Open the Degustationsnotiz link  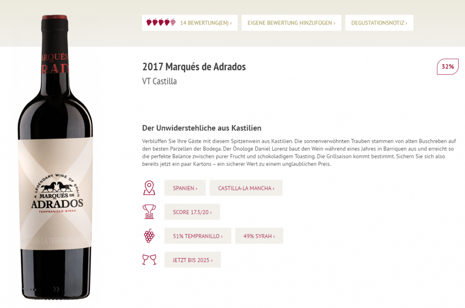tap(379, 23)
